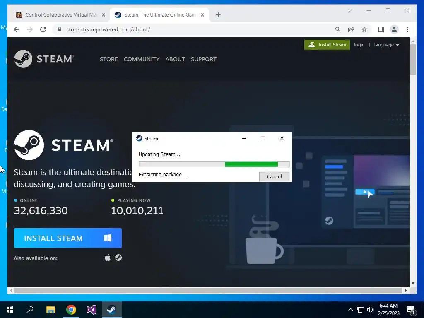424x318 pixels.
Task: Click the 'Extracting package...' status text
Action: click(x=162, y=175)
